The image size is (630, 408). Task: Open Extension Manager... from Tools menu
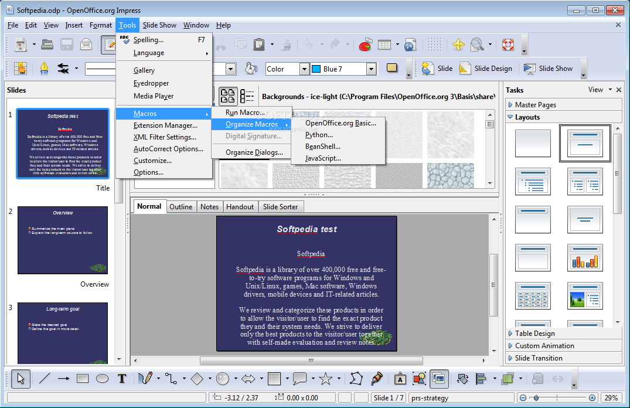164,125
